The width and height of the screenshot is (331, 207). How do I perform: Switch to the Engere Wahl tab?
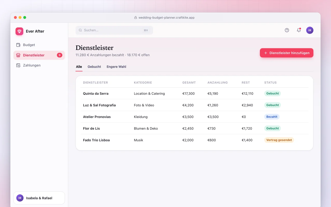116,67
